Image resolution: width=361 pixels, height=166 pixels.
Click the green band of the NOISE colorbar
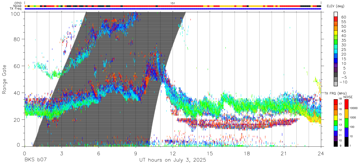pos(346,123)
